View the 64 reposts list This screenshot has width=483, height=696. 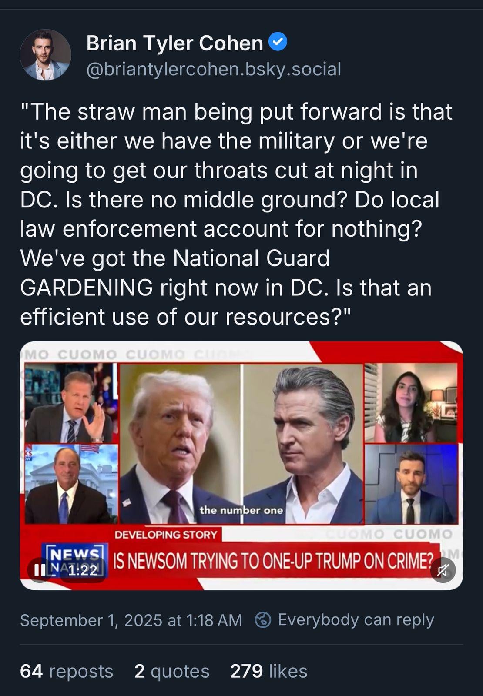pos(67,671)
